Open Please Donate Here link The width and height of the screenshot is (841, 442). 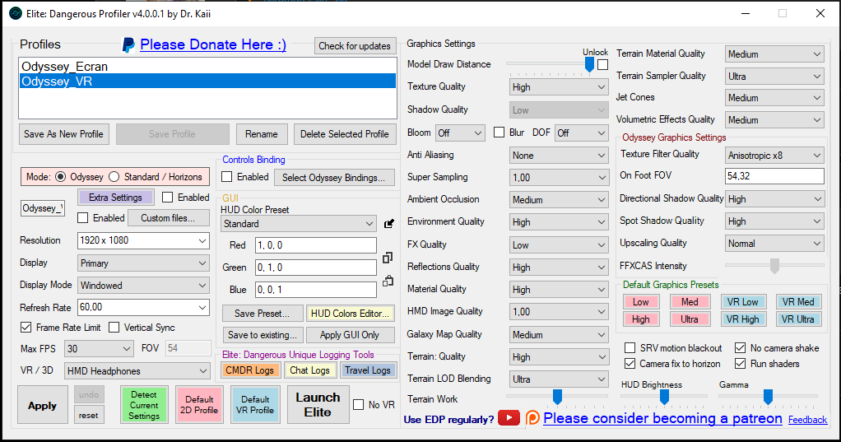coord(213,44)
